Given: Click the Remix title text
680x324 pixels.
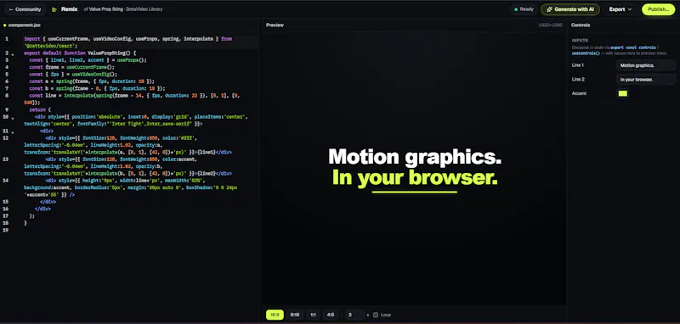Looking at the screenshot, I should tap(70, 9).
